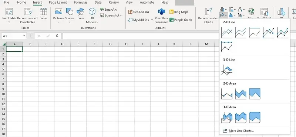This screenshot has width=296, height=137.
Task: Expand the Shapes gallery dropdown
Action: pos(70,22)
